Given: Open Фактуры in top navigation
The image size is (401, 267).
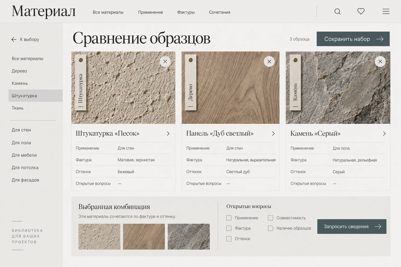Looking at the screenshot, I should [186, 12].
